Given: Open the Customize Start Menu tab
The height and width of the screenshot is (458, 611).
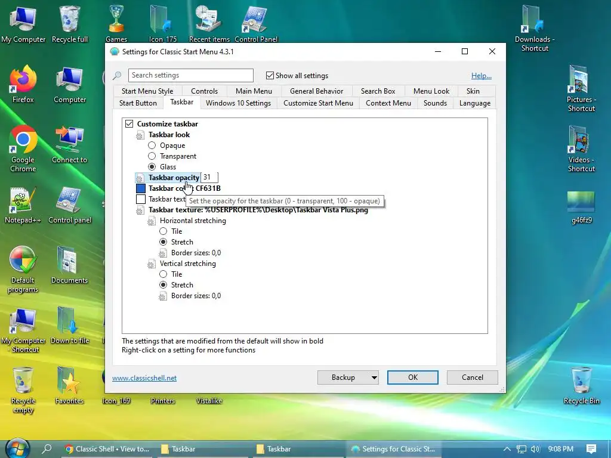Looking at the screenshot, I should click(318, 103).
